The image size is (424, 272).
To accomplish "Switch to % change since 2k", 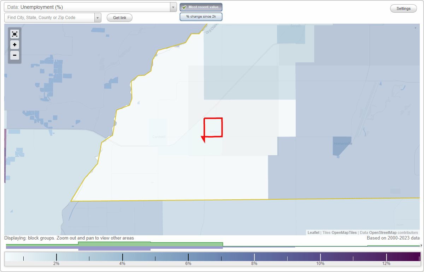I will coord(201,17).
